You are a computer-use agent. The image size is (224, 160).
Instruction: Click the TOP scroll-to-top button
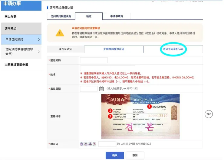[x=209, y=114]
